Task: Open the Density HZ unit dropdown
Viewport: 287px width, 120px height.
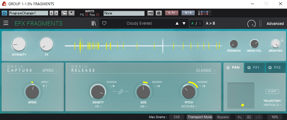Action: coord(98,106)
